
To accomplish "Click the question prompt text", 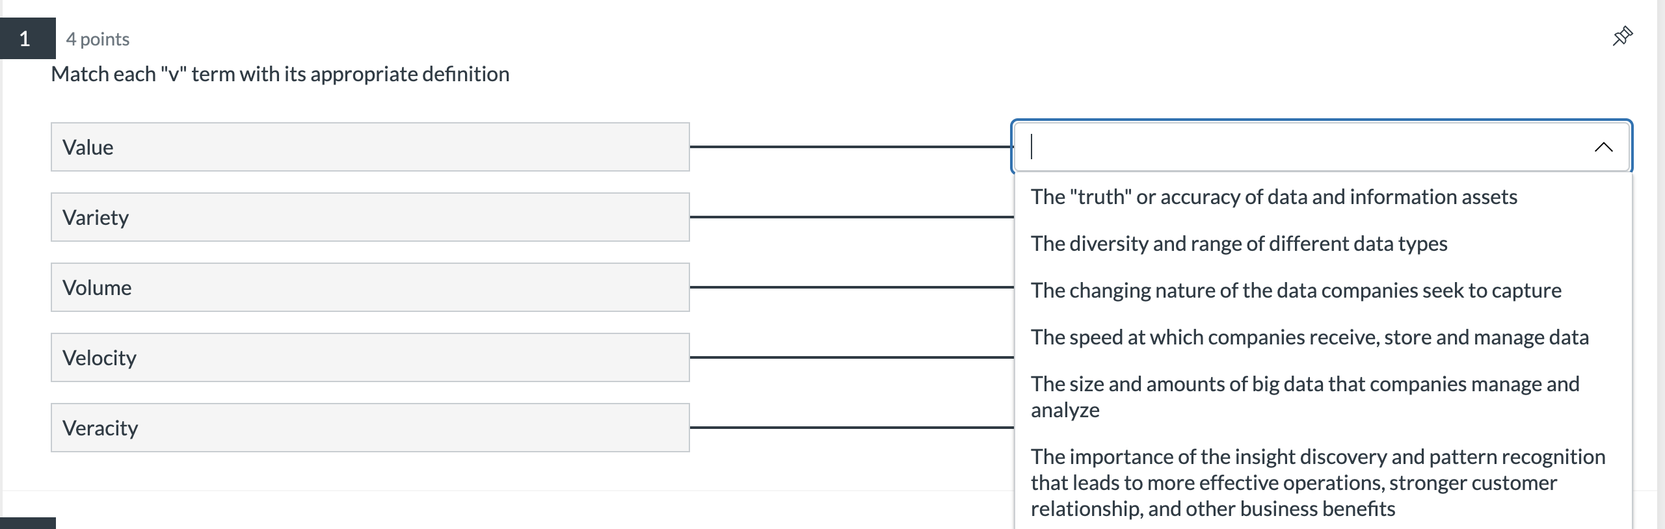I will 280,73.
